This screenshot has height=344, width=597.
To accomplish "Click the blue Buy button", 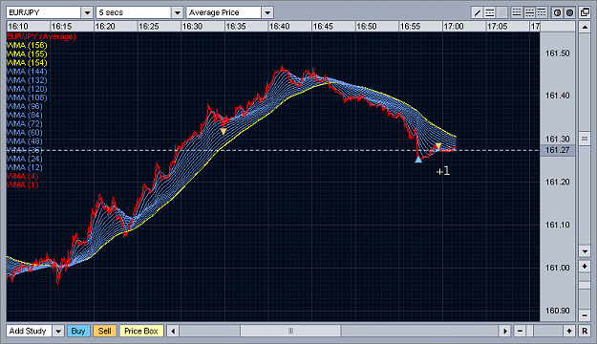I will (x=78, y=331).
